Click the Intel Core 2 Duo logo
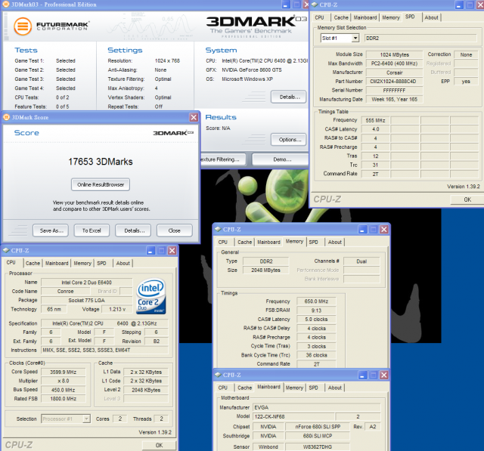Image resolution: width=484 pixels, height=451 pixels. 151,296
